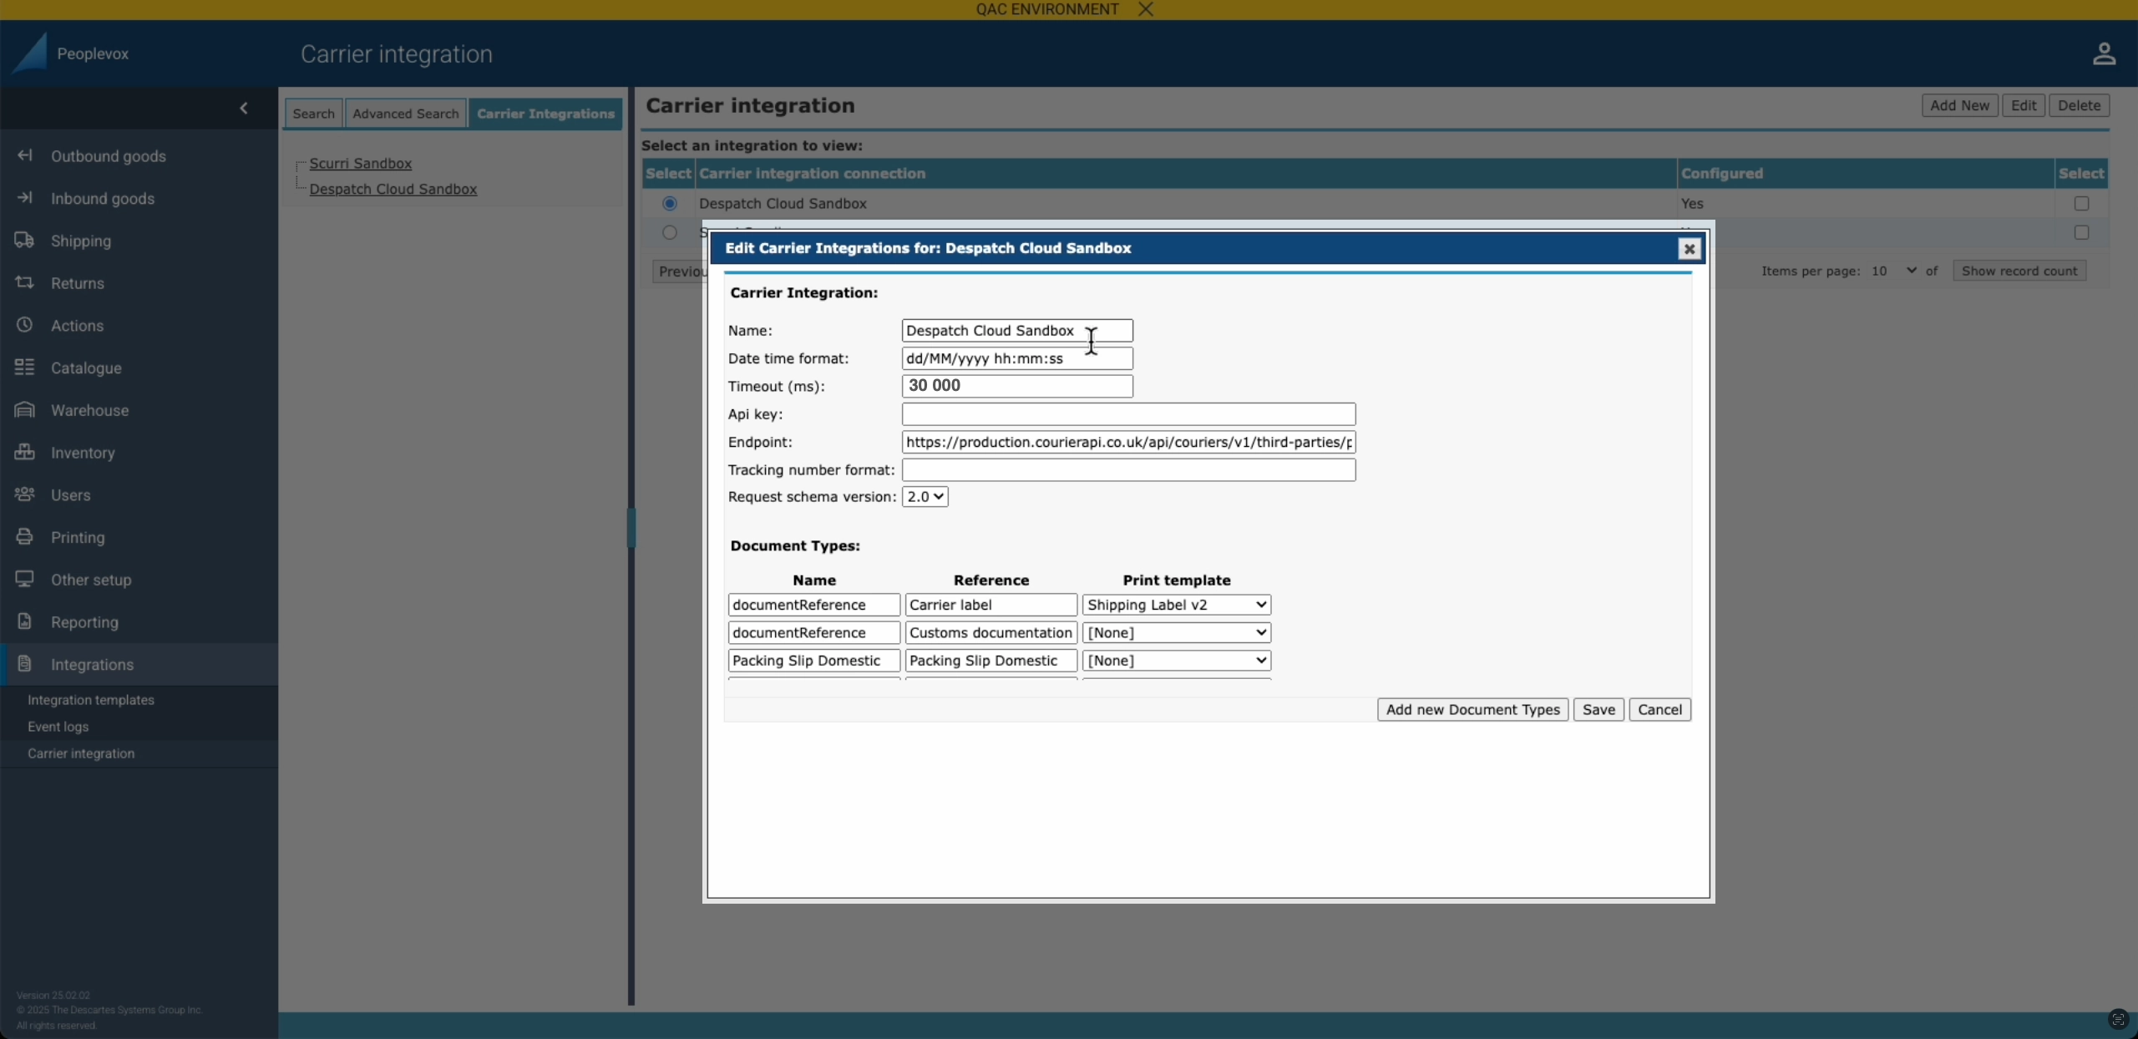Click the Reporting document icon
This screenshot has height=1039, width=2138.
pyautogui.click(x=25, y=621)
